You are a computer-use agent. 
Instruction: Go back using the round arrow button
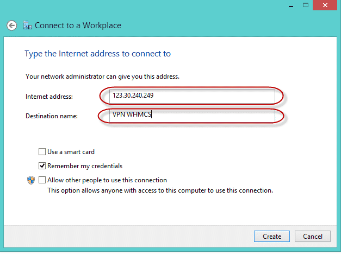[11, 25]
